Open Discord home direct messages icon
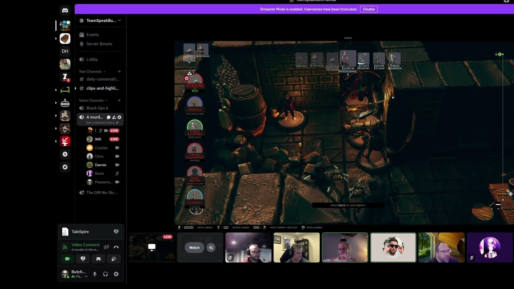The image size is (514, 289). (x=65, y=10)
